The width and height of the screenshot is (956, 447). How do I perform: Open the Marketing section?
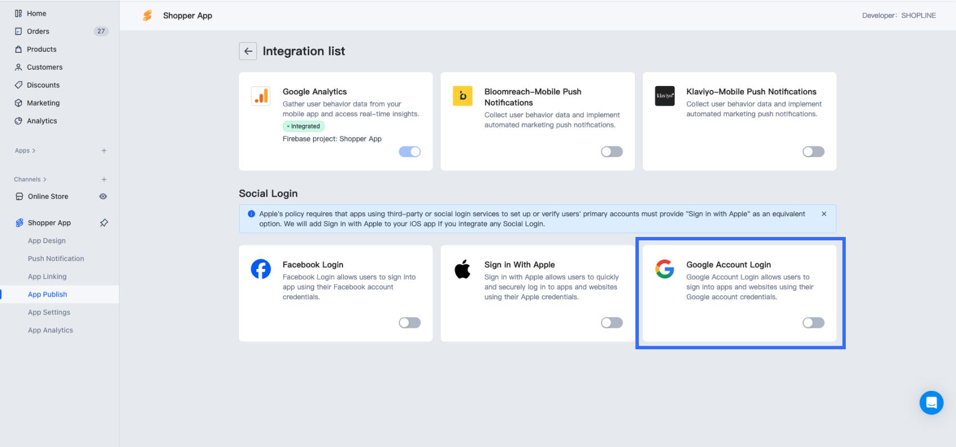19,103
